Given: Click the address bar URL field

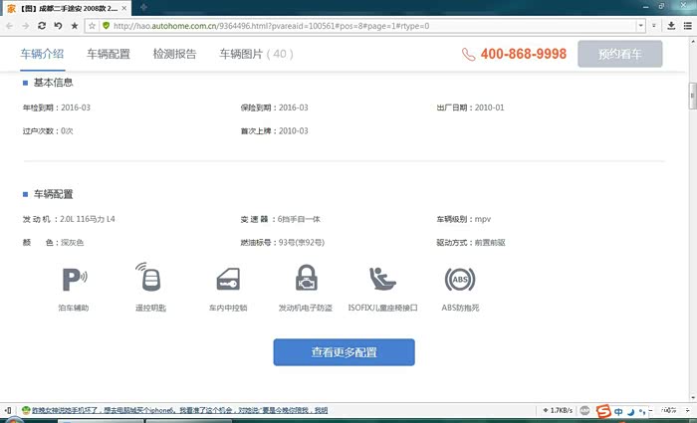Looking at the screenshot, I should pos(348,25).
